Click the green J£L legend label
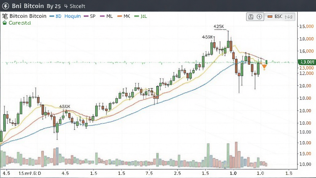Screen dimensions: 316x178 point(144,16)
